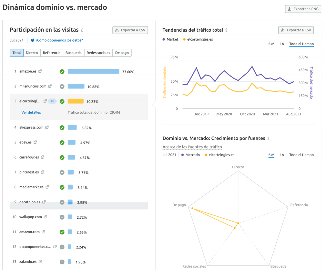The height and width of the screenshot is (270, 326).
Task: Open mediamarkt.es external link icon
Action: click(x=47, y=187)
